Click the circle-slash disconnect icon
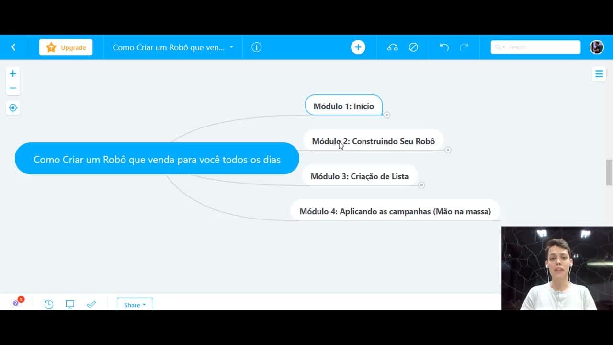Image resolution: width=613 pixels, height=345 pixels. click(x=413, y=47)
